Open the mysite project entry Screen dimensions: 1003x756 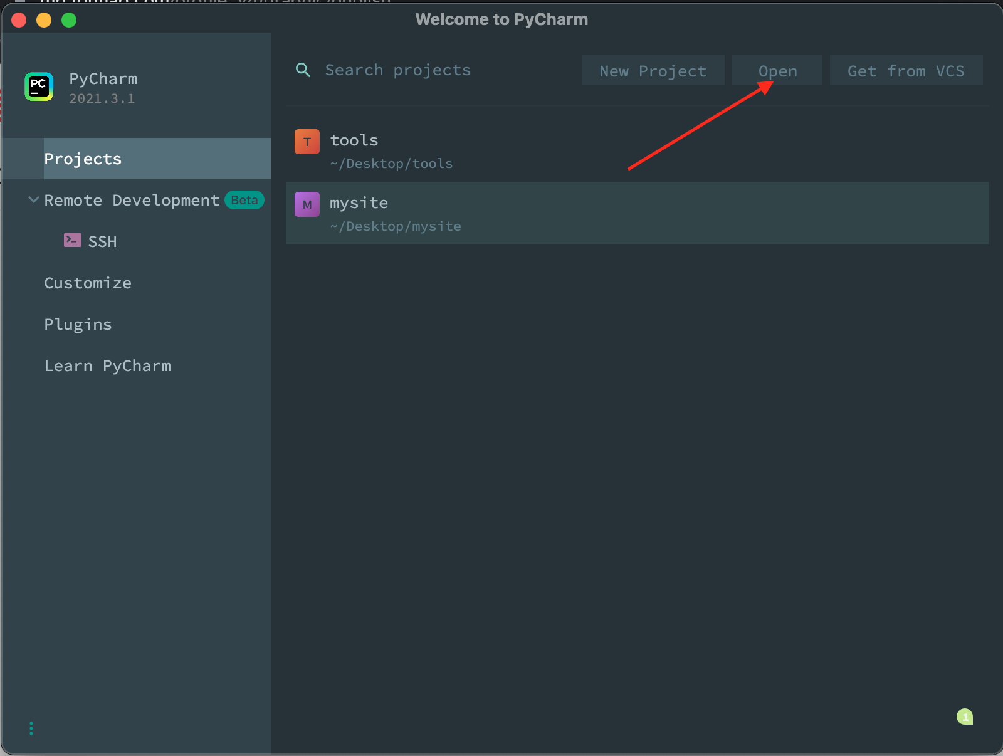[638, 213]
